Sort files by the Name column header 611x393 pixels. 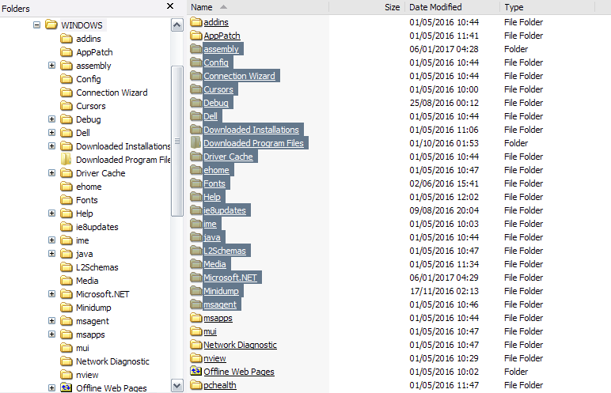pos(258,7)
